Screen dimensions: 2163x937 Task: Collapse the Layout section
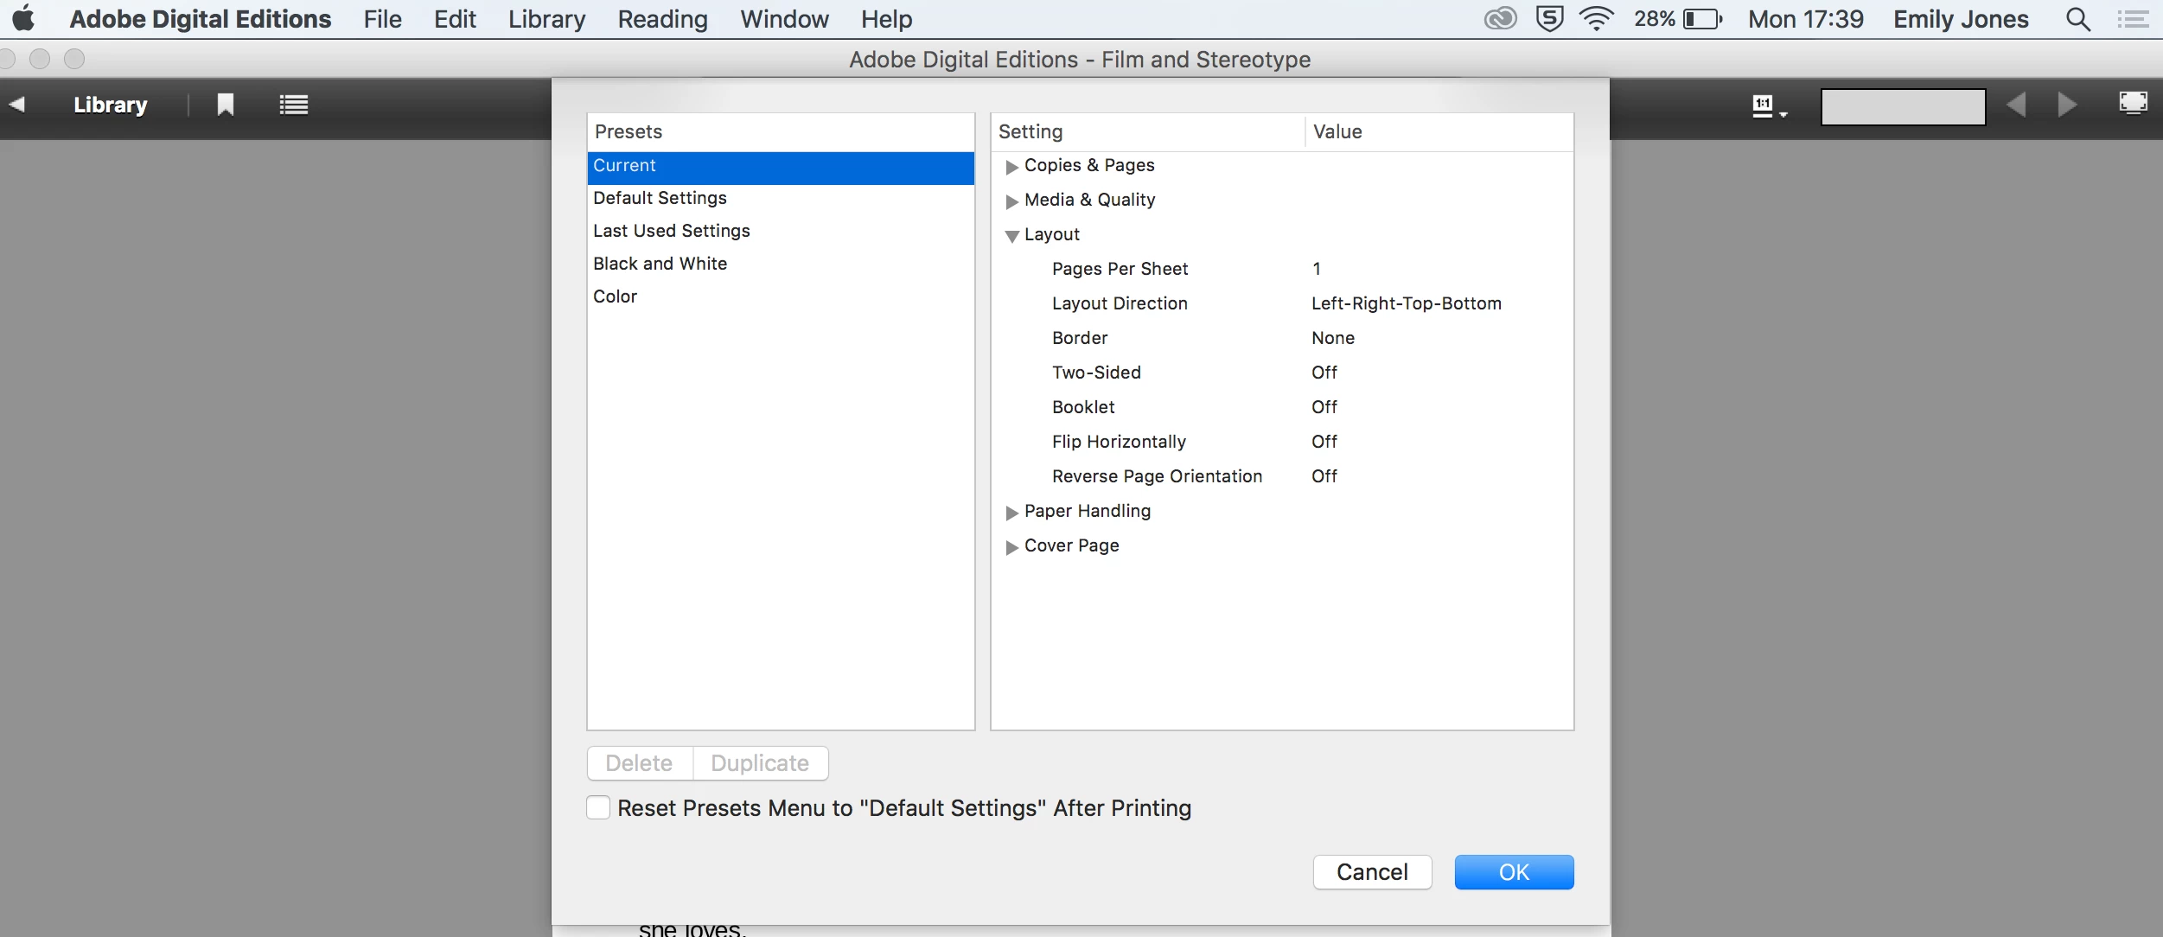tap(1011, 235)
